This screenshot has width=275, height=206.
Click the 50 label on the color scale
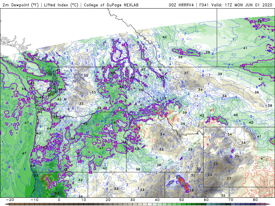pos(182,200)
